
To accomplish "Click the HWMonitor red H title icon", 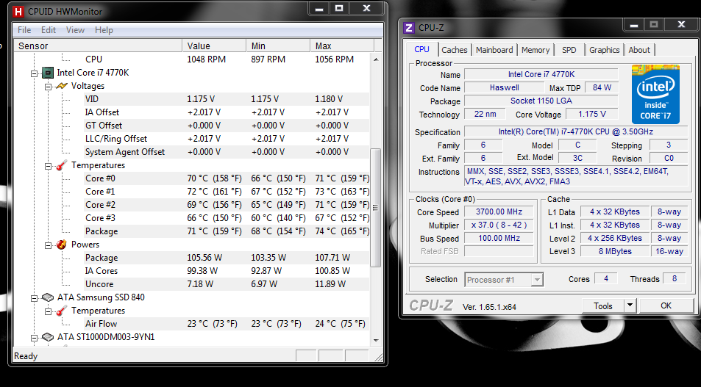I will [18, 12].
